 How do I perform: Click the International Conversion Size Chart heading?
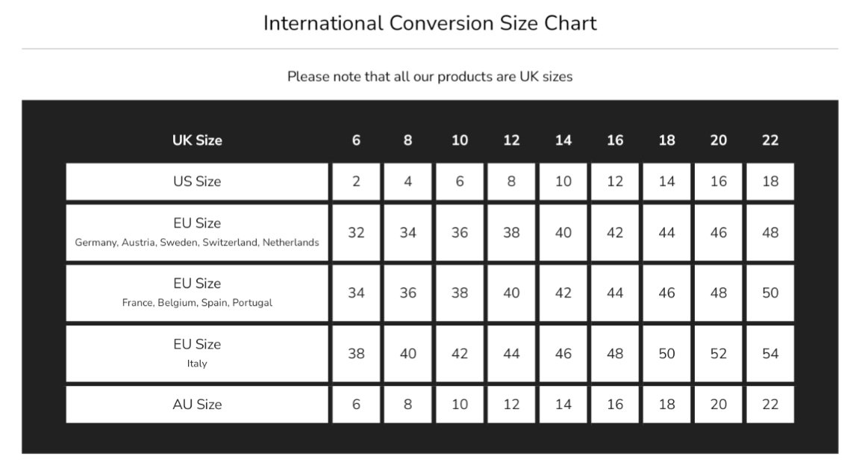coord(430,23)
